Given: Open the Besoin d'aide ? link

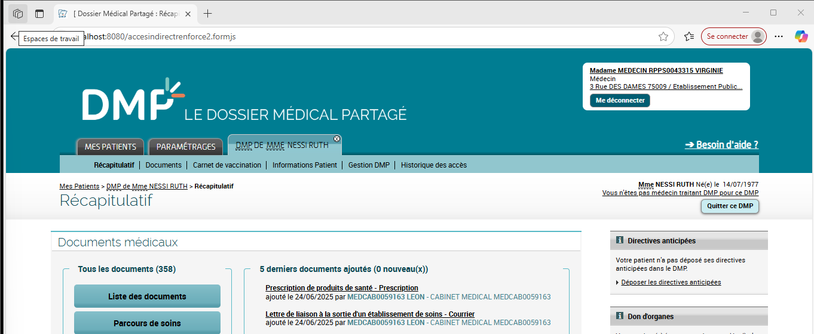Looking at the screenshot, I should click(x=721, y=145).
